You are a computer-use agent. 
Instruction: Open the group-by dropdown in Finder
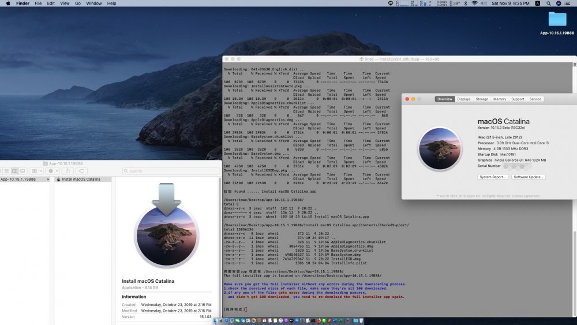point(36,171)
